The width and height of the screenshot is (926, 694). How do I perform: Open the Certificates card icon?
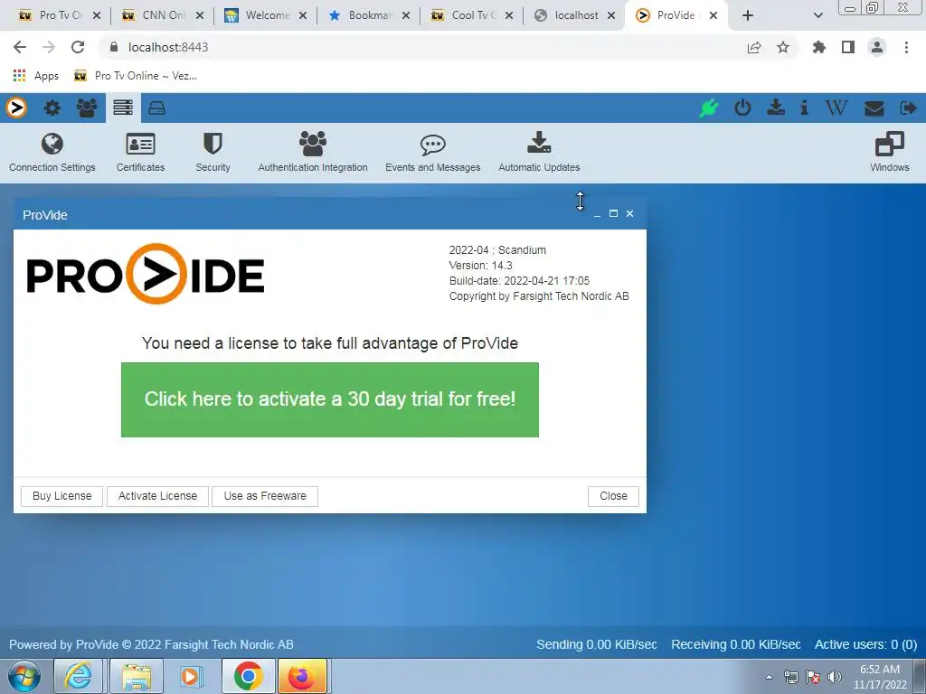(140, 144)
